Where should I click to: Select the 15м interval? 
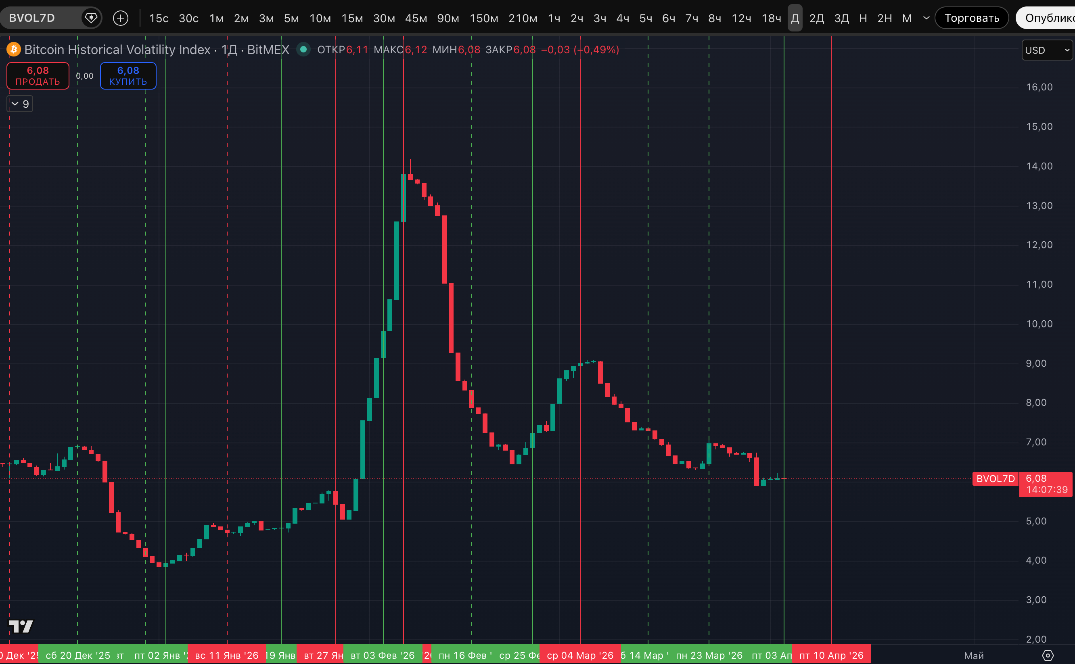coord(352,18)
